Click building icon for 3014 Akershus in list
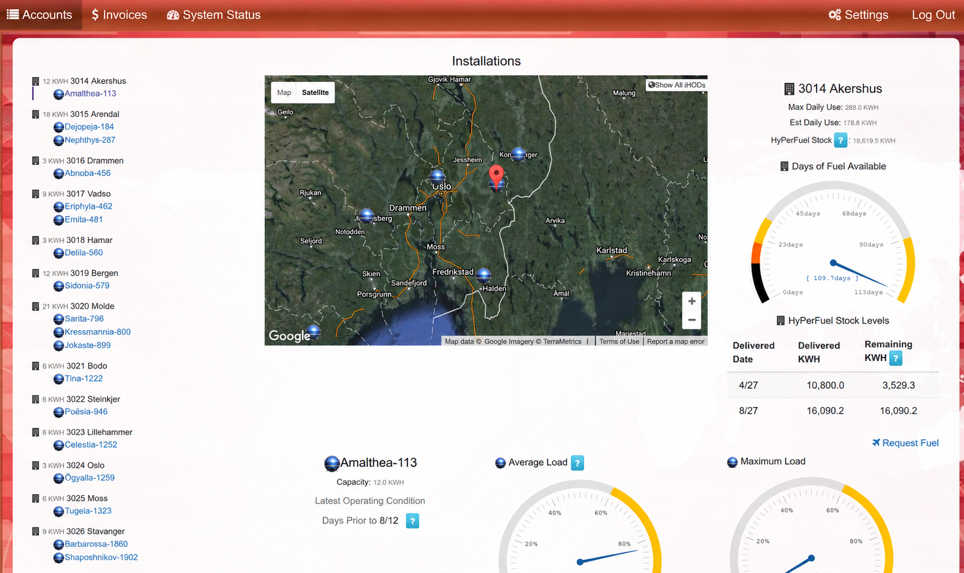 36,81
